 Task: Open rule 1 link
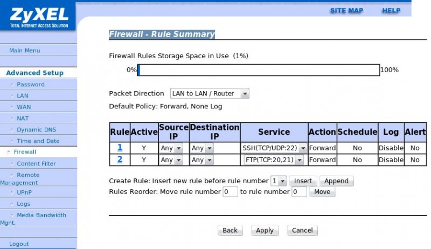120,148
